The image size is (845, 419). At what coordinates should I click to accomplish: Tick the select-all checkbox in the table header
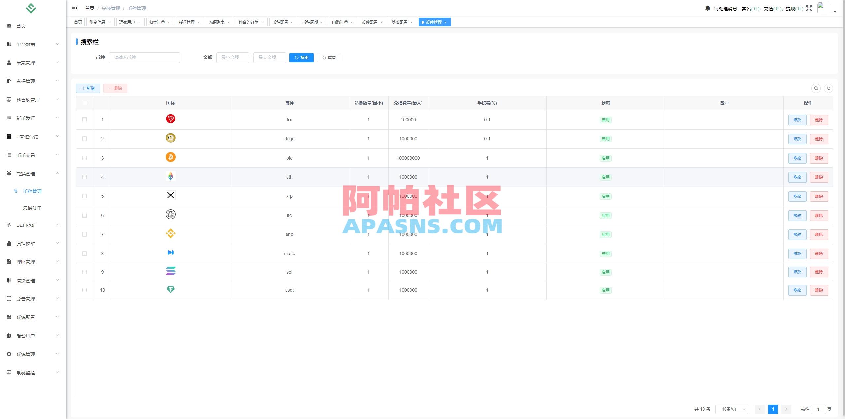point(85,103)
